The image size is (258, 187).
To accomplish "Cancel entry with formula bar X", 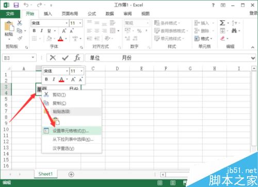I will point(53,58).
